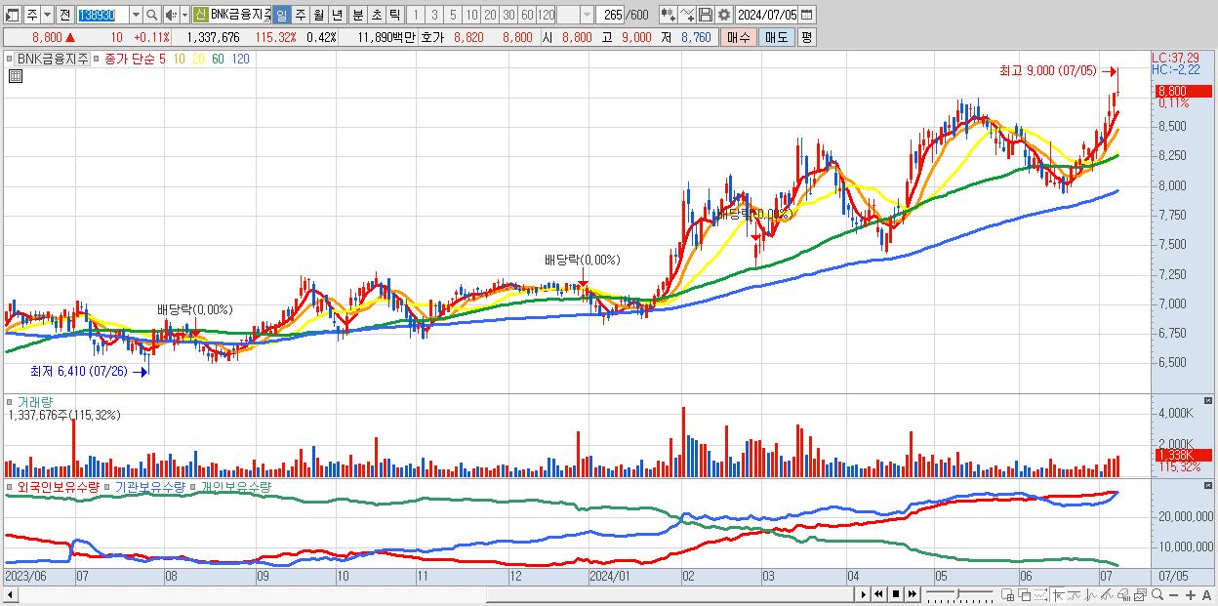Viewport: 1218px width, 606px height.
Task: Select the daily 일 chart period
Action: 281,15
